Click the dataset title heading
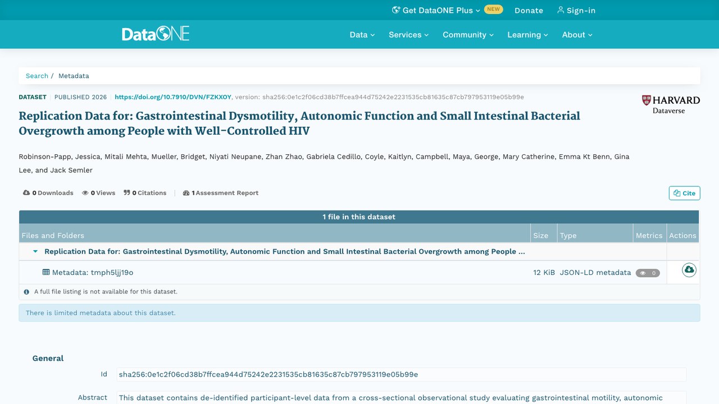The width and height of the screenshot is (719, 404). pos(299,123)
